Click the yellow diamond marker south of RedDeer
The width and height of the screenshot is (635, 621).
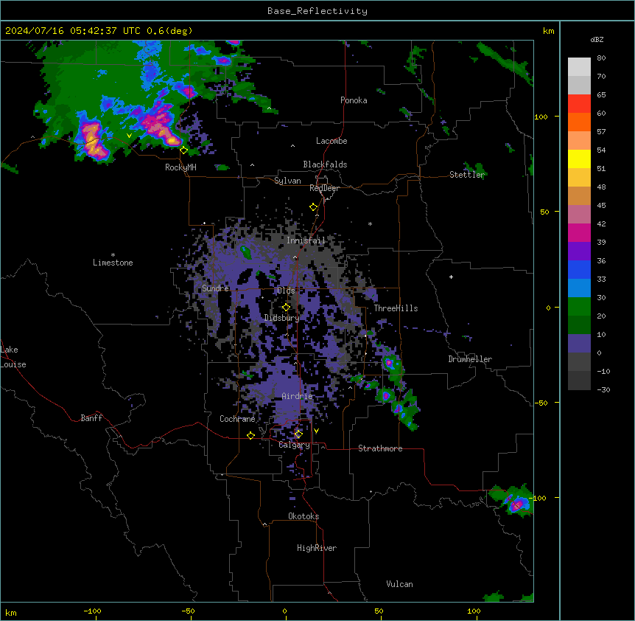coord(314,207)
